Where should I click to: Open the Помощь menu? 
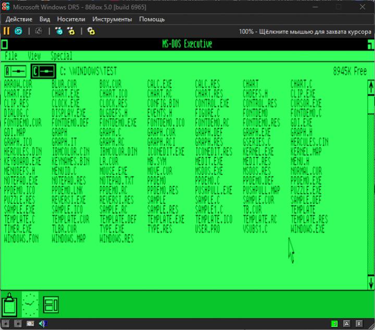(152, 19)
